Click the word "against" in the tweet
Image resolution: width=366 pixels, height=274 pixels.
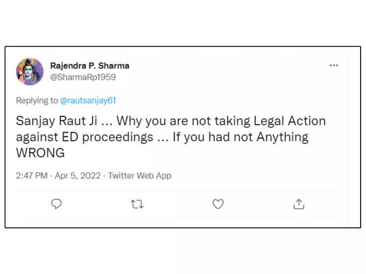(x=37, y=137)
